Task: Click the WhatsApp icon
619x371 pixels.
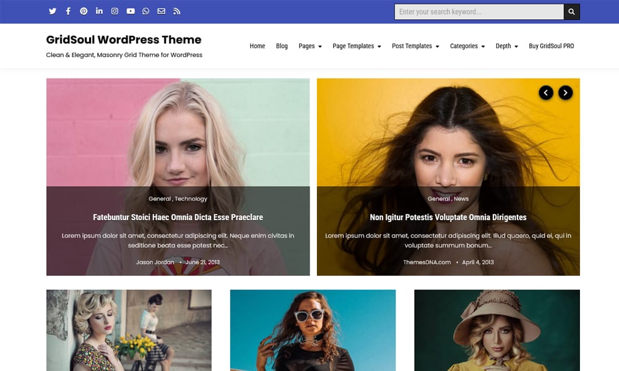Action: [x=146, y=11]
